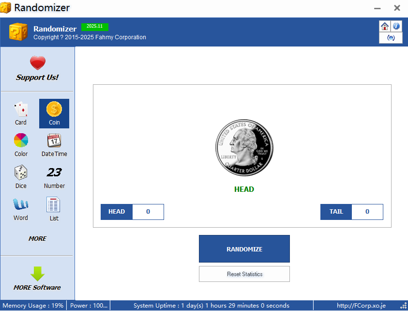Reset the coin flip statistics

(x=244, y=274)
